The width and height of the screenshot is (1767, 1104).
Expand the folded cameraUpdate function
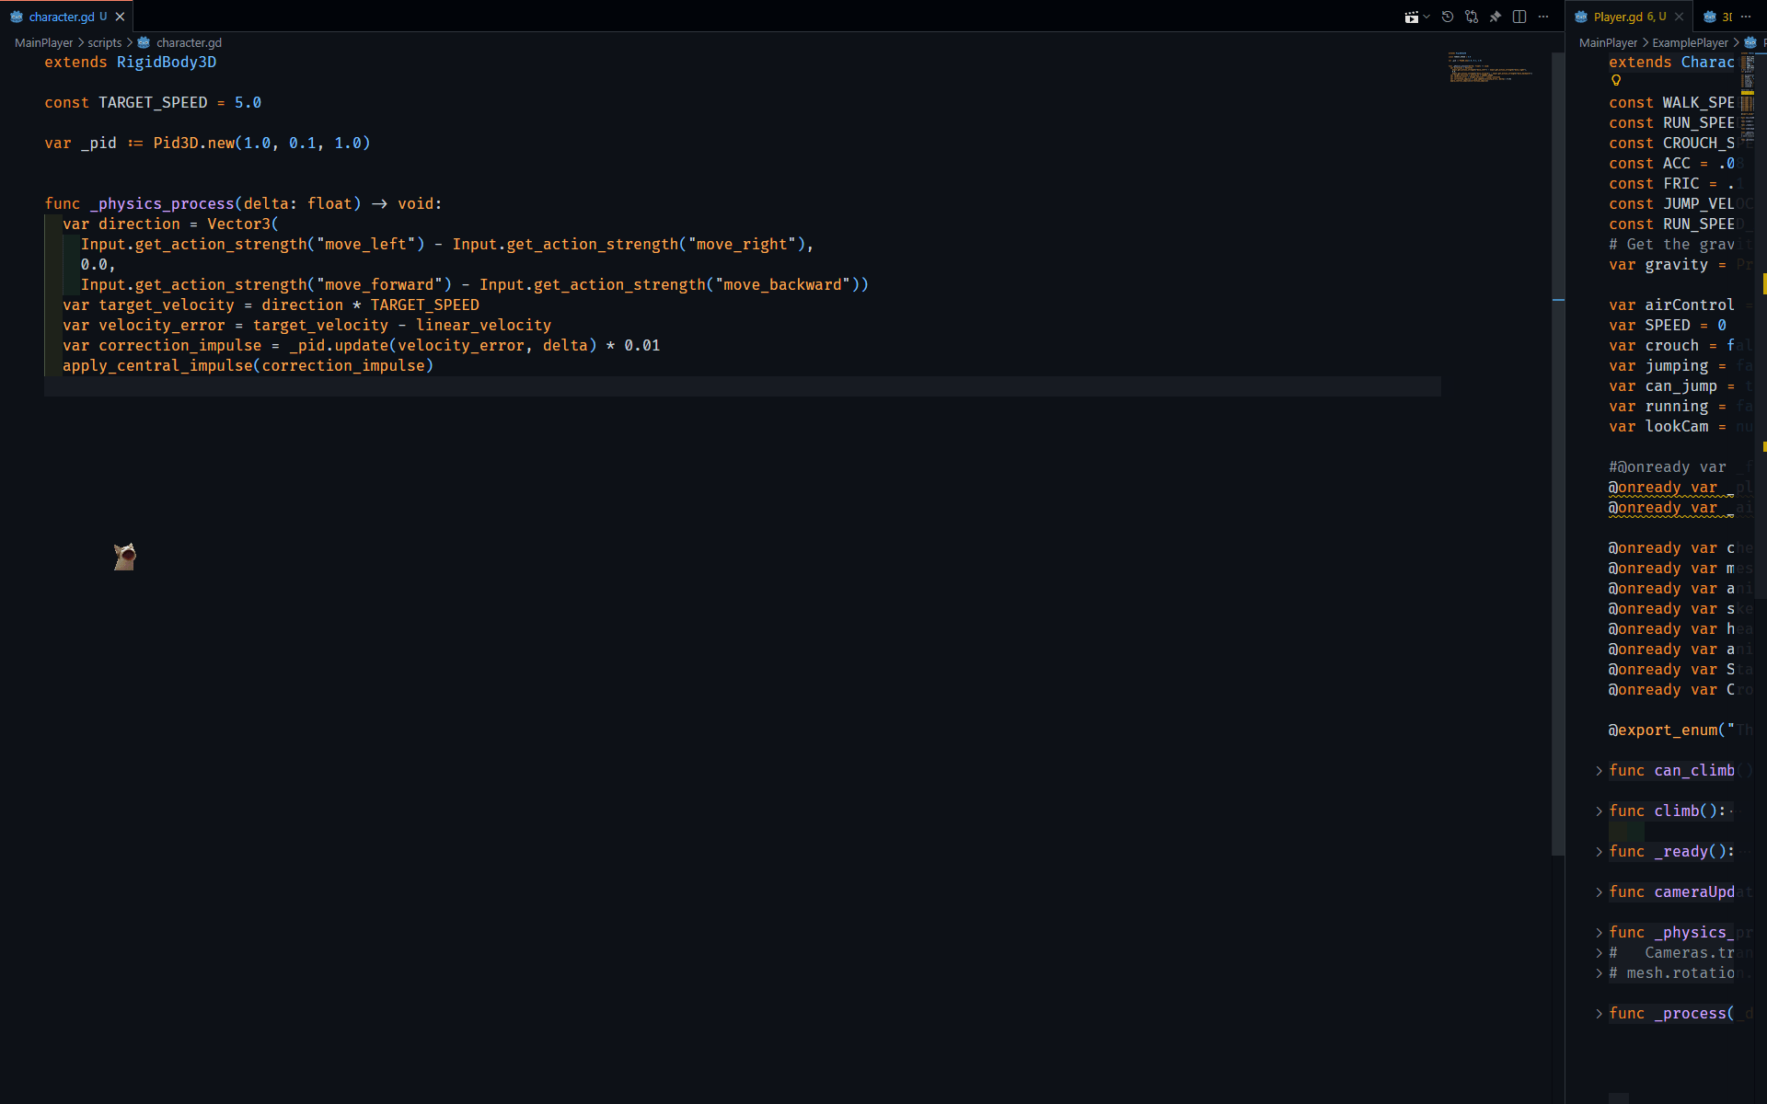tap(1600, 892)
